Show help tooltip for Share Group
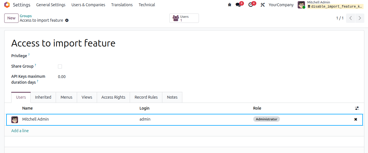The height and width of the screenshot is (153, 368). (x=35, y=65)
